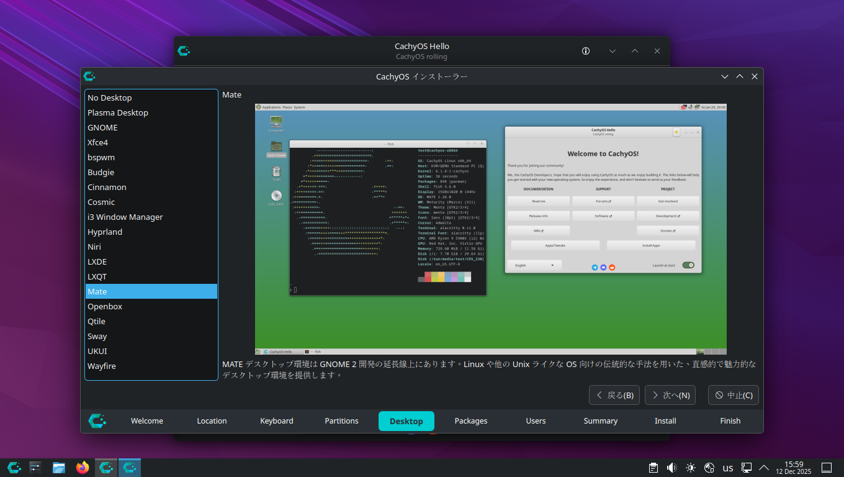The image size is (844, 477).
Task: Click the 次へ(N) next button
Action: pos(670,395)
